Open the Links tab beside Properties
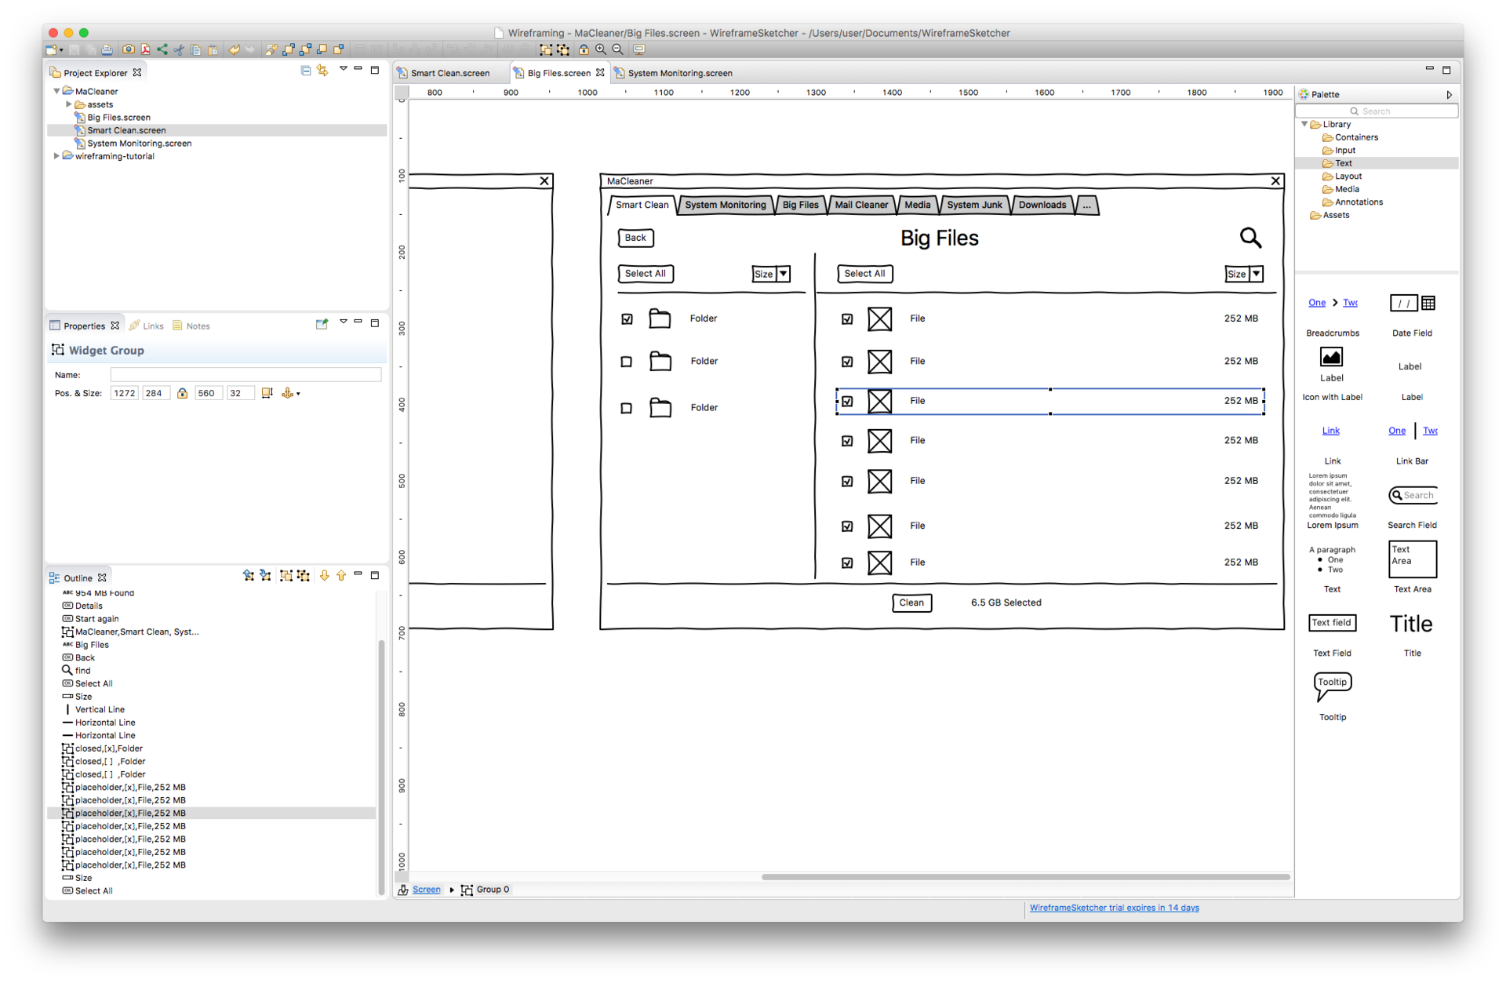The image size is (1506, 983). point(152,326)
